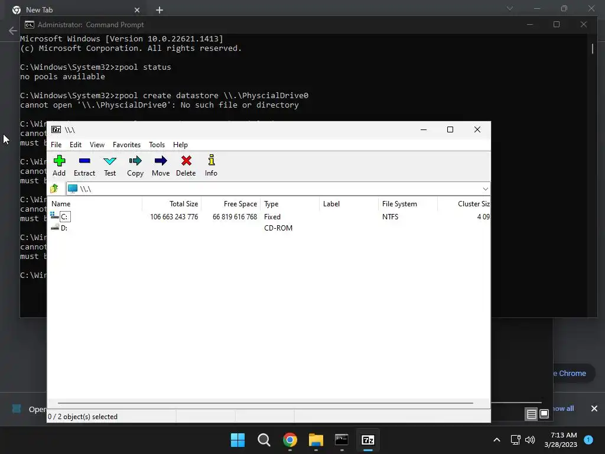Sort by the Name column header
Screen dimensions: 605x454
pyautogui.click(x=95, y=204)
